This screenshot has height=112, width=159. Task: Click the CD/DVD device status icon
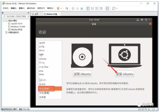point(143,109)
